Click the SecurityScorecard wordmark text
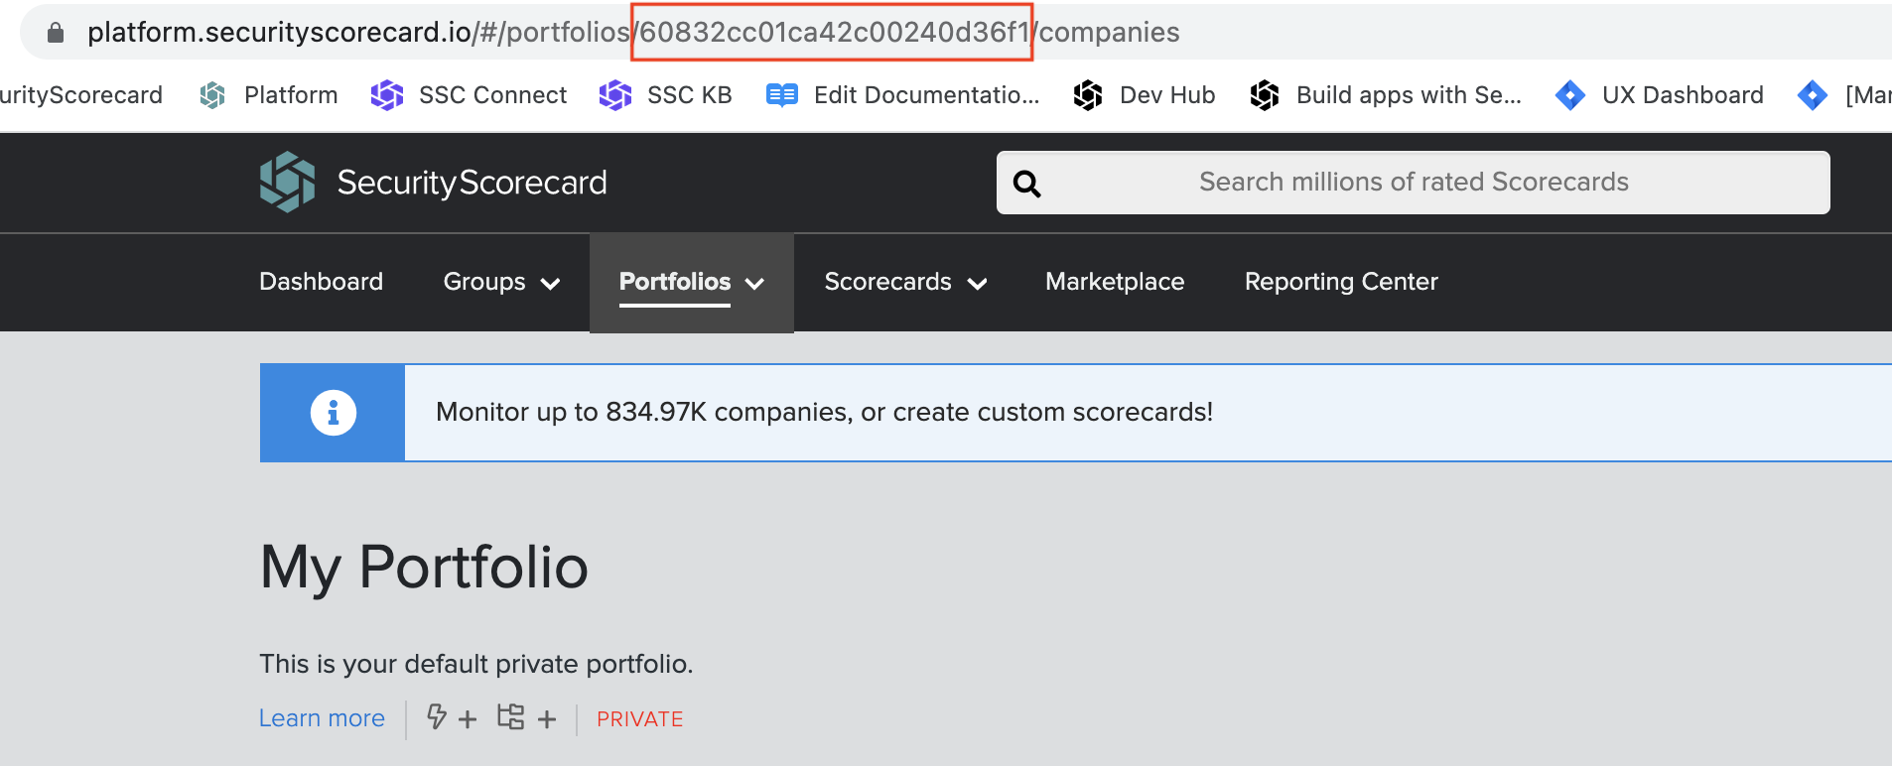The width and height of the screenshot is (1892, 766). [472, 183]
